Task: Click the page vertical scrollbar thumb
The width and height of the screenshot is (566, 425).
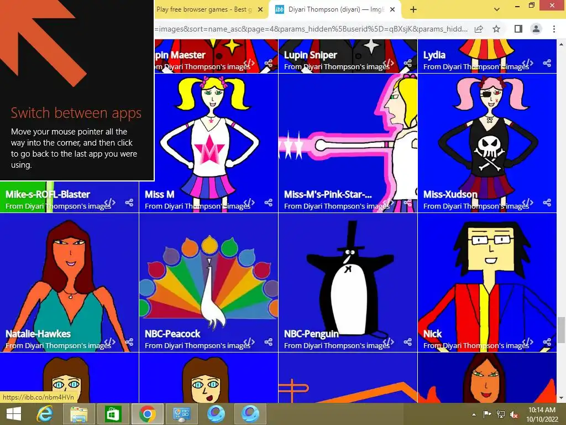Action: point(561,330)
